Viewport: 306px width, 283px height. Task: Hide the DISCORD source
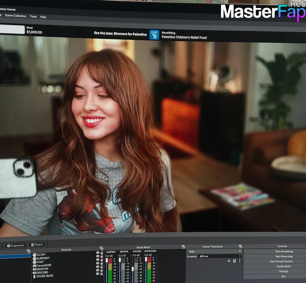coord(97,270)
